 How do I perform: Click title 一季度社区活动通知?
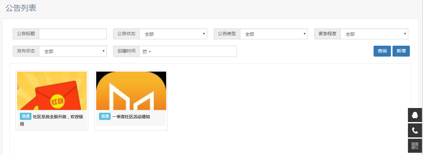pyautogui.click(x=131, y=117)
